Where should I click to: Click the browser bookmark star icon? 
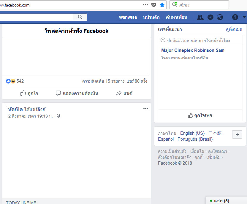162,5
